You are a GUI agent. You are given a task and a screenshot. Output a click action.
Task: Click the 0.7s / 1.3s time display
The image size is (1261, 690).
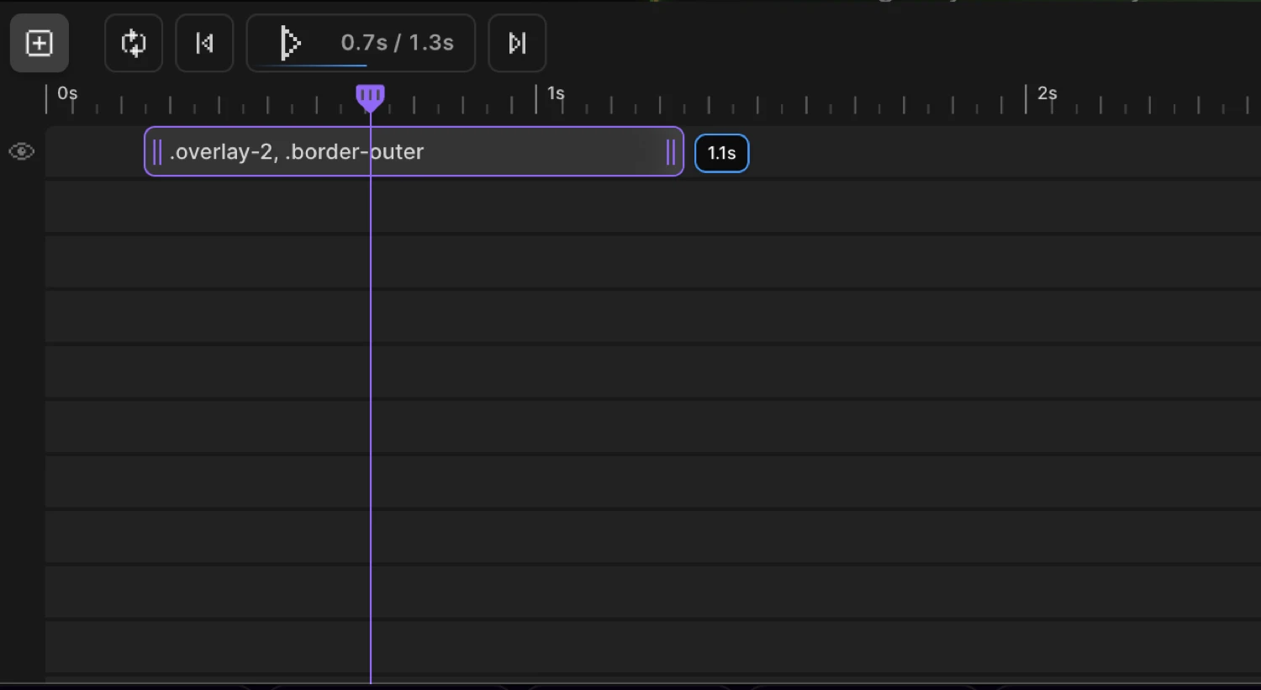click(x=398, y=42)
